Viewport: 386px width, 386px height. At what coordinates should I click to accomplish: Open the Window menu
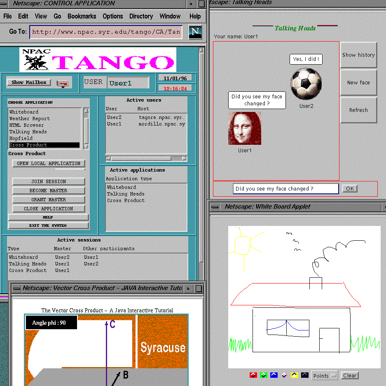[170, 16]
